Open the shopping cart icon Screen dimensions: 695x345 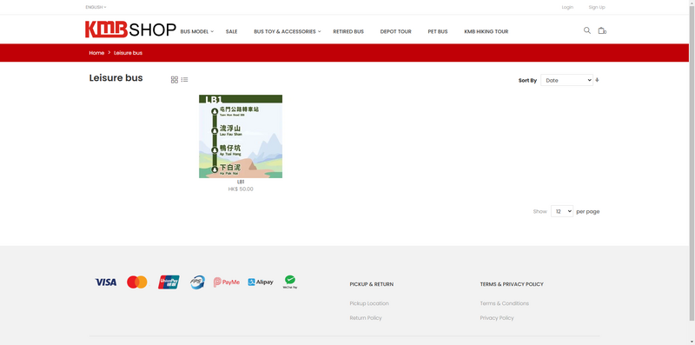601,30
